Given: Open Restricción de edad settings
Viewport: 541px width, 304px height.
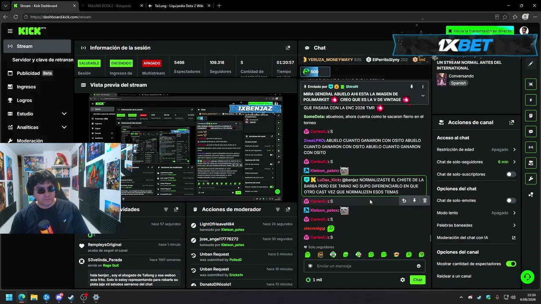Looking at the screenshot, I should [x=476, y=149].
